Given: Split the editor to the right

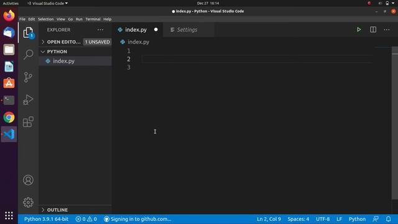Looking at the screenshot, I should coord(373,30).
